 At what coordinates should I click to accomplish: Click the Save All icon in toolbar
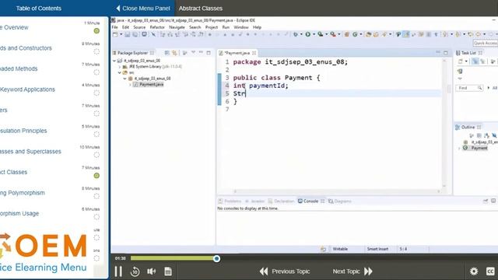pos(135,34)
